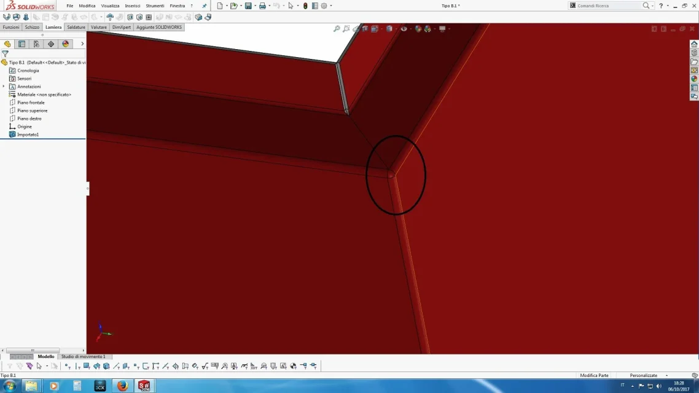Expand the manager tabs chevron arrow
The height and width of the screenshot is (393, 699).
[82, 44]
